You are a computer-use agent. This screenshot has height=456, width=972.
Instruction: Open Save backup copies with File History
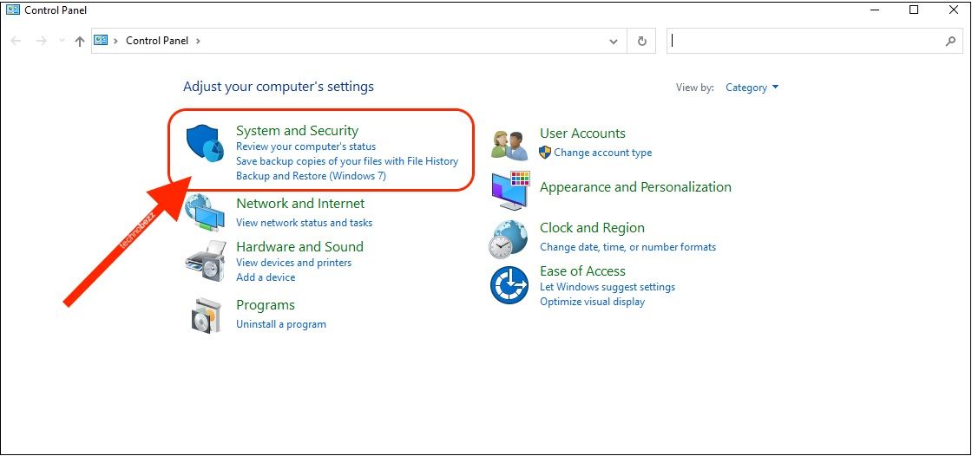[x=347, y=161]
